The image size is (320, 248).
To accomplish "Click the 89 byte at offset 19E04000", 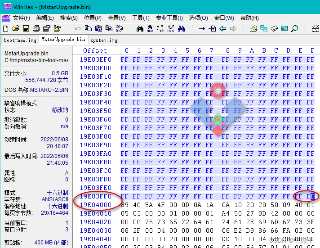I will click(124, 205).
